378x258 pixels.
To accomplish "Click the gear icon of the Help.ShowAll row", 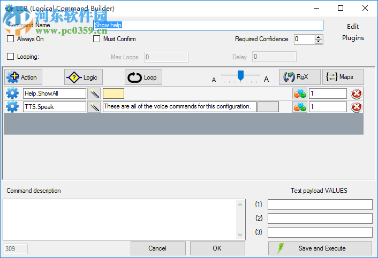I will pyautogui.click(x=12, y=93).
